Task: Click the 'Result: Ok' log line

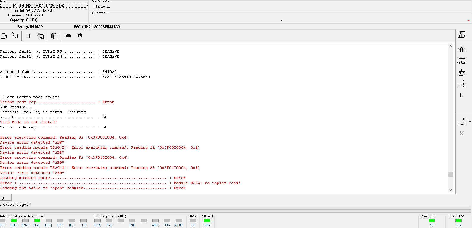Action: (x=54, y=117)
